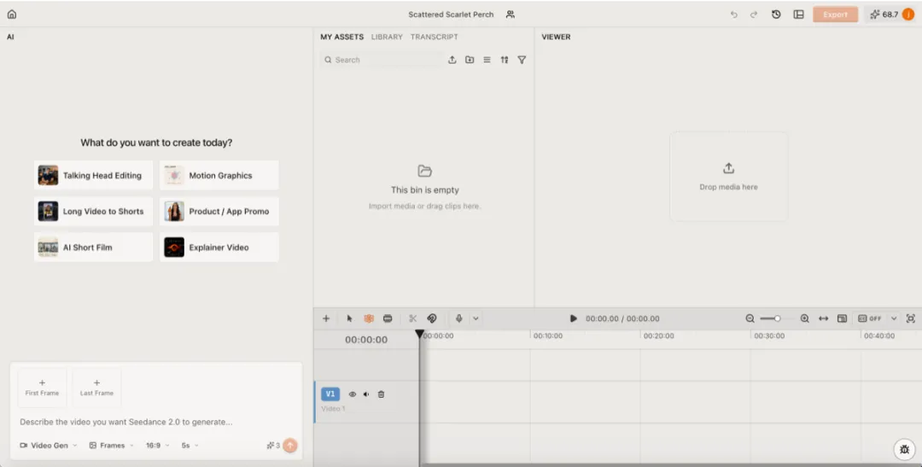
Task: Enter fullscreen focus view icon
Action: point(911,318)
